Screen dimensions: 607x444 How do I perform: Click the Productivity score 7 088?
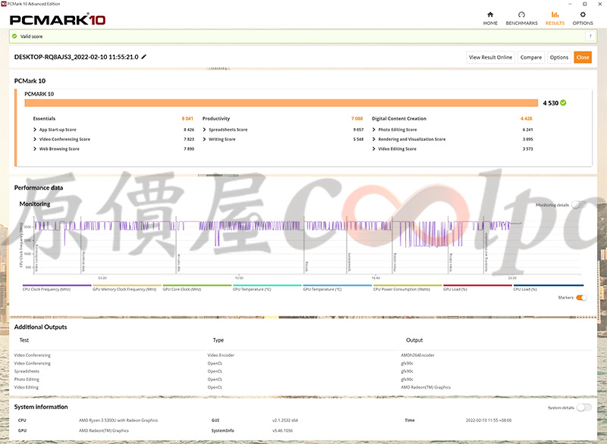pyautogui.click(x=357, y=119)
